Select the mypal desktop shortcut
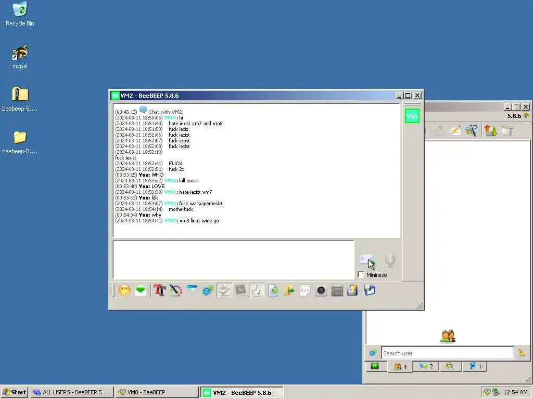Image resolution: width=533 pixels, height=399 pixels. (x=20, y=57)
